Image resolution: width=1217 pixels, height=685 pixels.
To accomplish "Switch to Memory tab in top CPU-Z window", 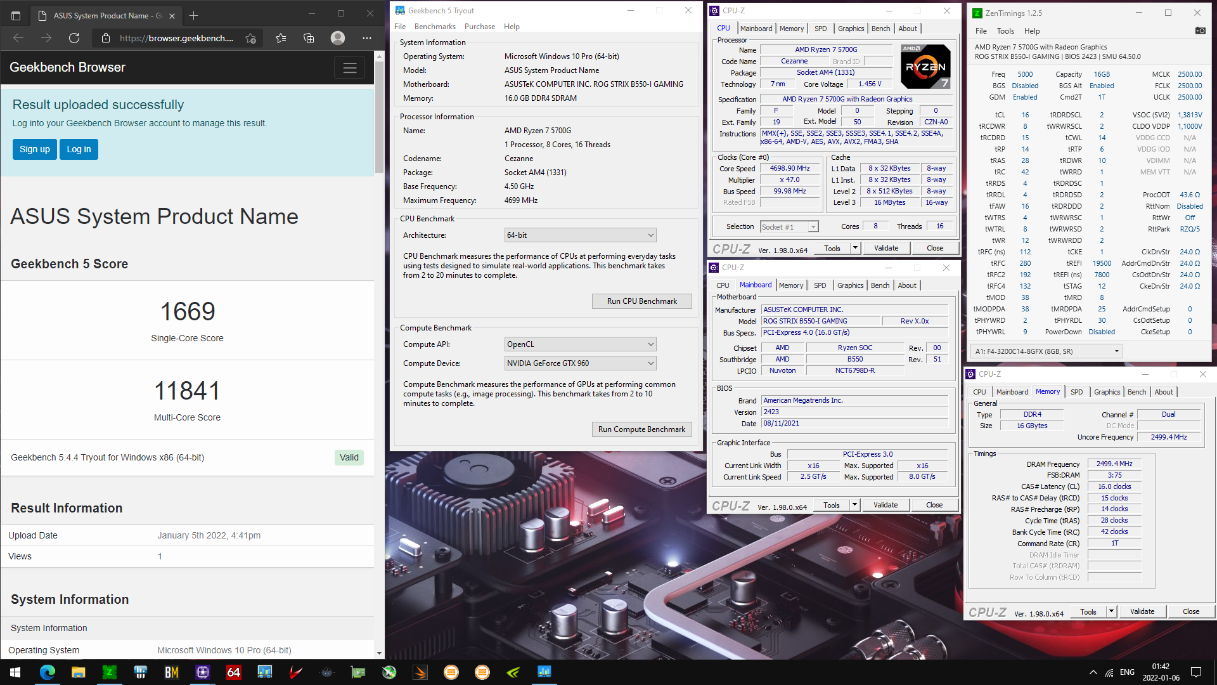I will click(x=791, y=29).
